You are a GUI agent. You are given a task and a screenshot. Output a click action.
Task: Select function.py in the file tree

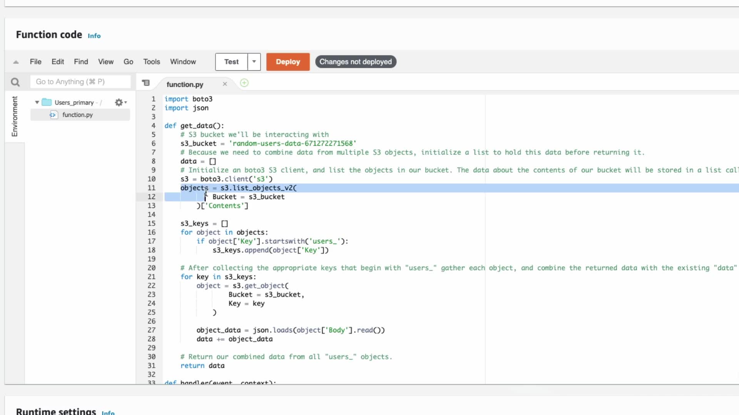pyautogui.click(x=77, y=115)
